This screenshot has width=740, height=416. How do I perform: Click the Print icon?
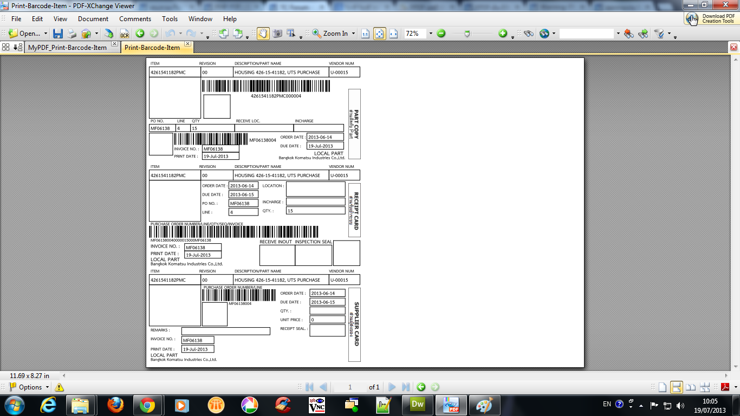pyautogui.click(x=72, y=34)
